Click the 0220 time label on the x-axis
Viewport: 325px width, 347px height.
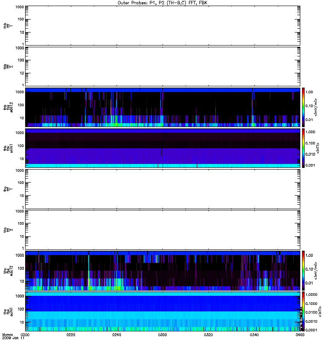click(x=71, y=334)
